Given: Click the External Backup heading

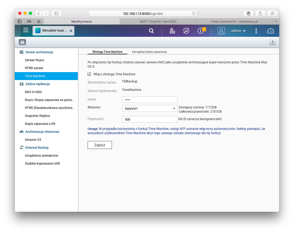Looking at the screenshot, I should coord(37,148).
